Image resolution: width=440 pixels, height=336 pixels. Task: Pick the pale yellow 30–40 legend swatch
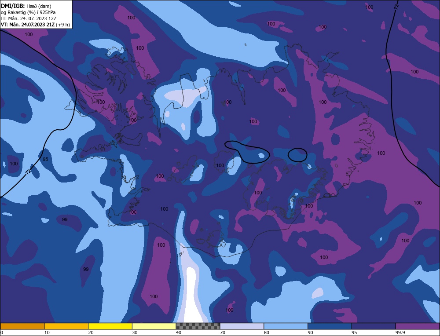[154, 326]
